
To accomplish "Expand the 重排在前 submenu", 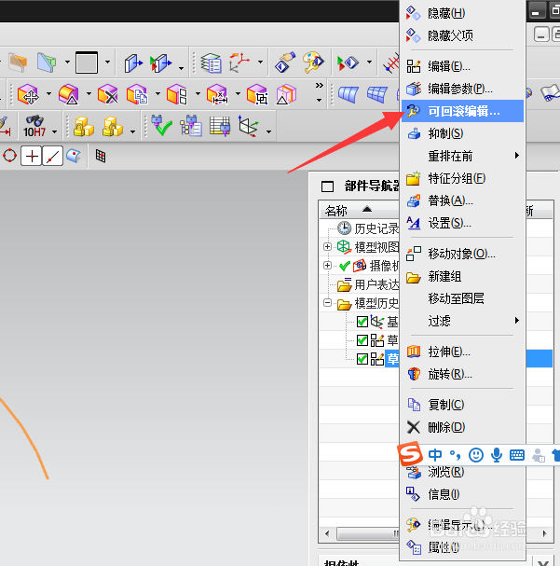I will [x=462, y=156].
